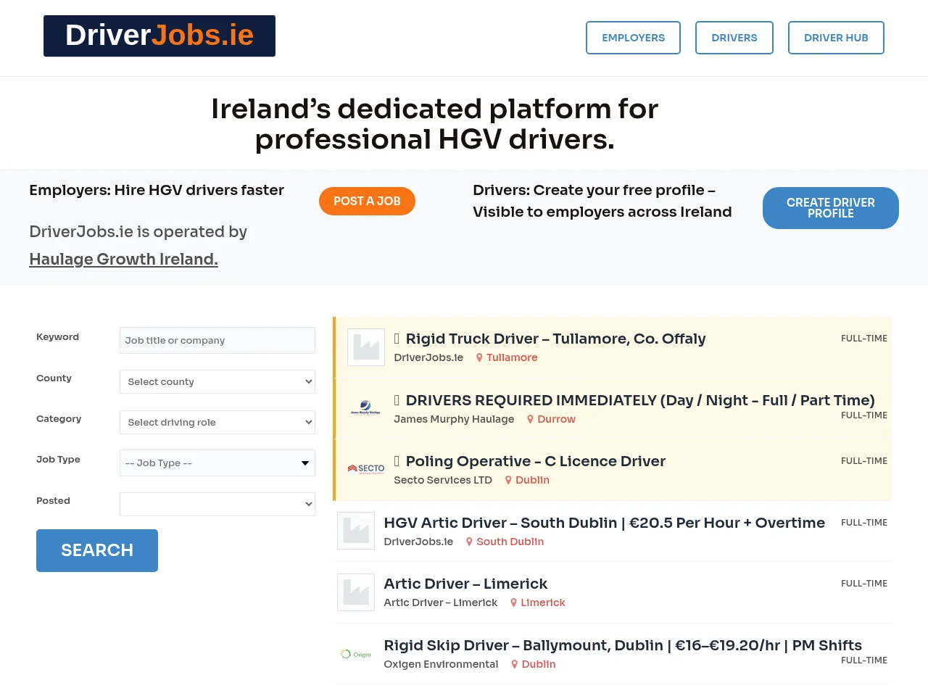Open the Employers menu item
The image size is (928, 696).
633,38
